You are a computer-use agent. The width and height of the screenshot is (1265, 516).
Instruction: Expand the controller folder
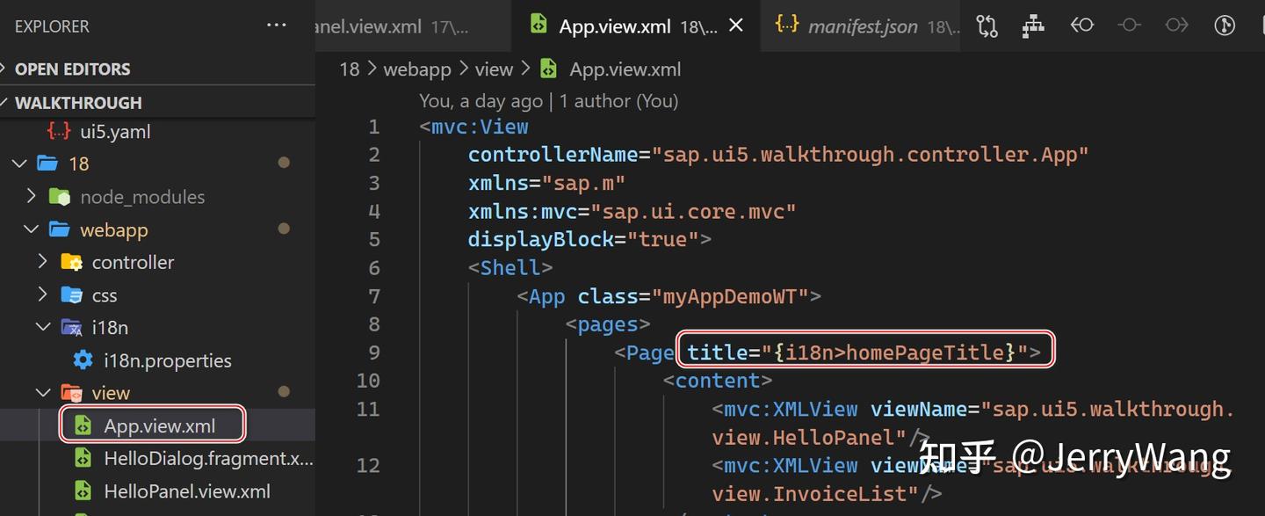[x=41, y=261]
